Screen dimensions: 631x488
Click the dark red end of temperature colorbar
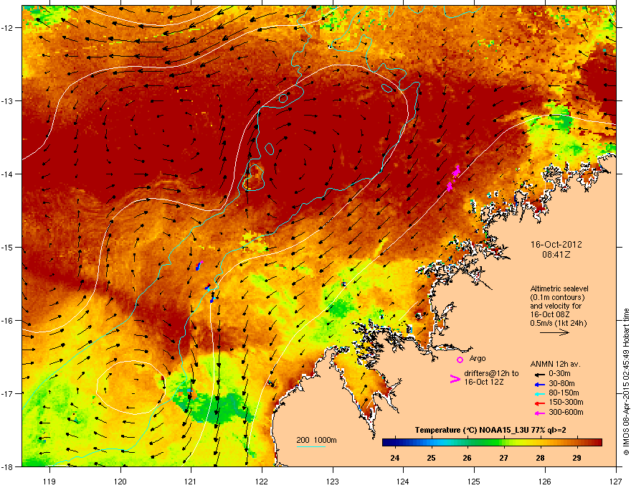[597, 443]
